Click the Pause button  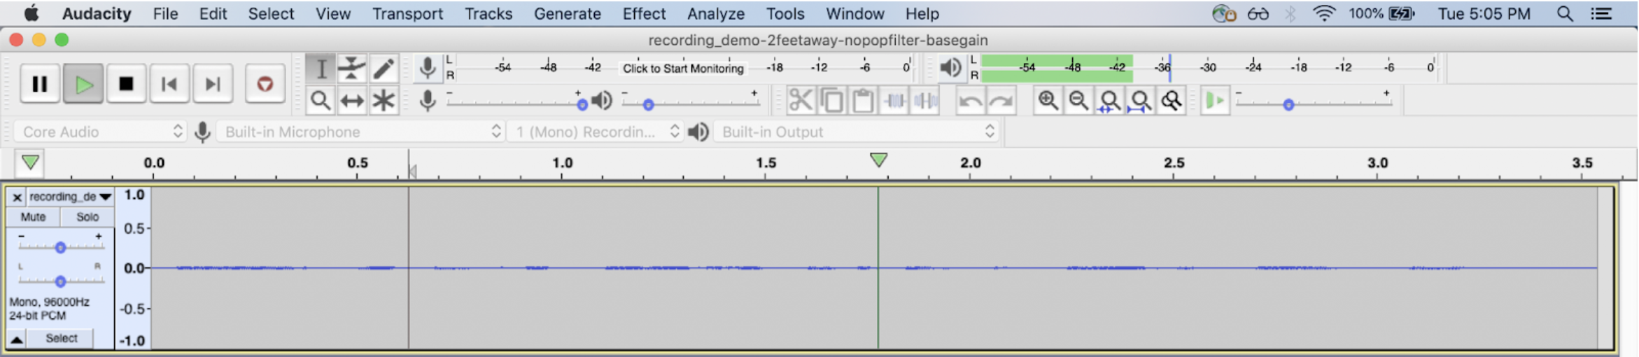tap(40, 84)
